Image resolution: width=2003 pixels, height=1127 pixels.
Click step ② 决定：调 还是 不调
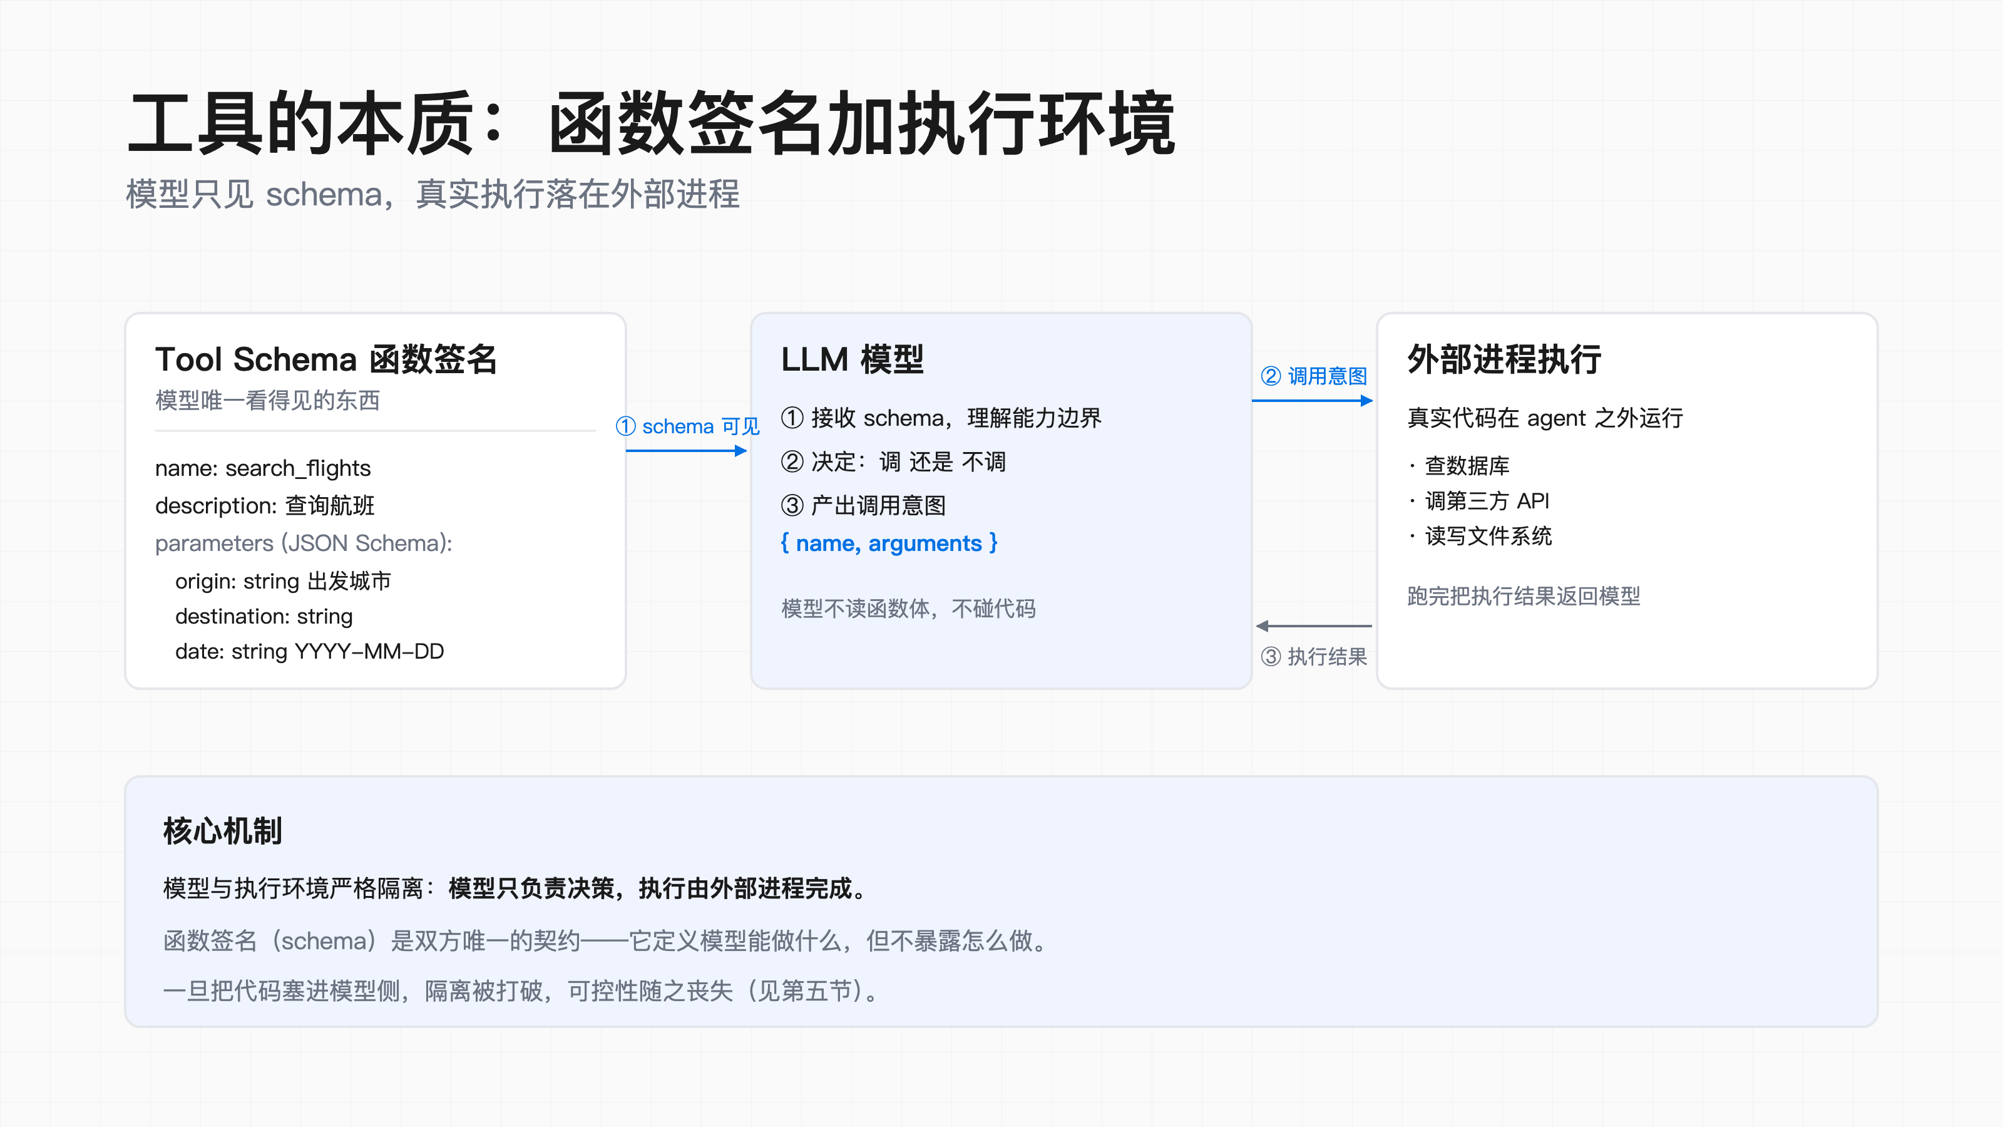(893, 462)
